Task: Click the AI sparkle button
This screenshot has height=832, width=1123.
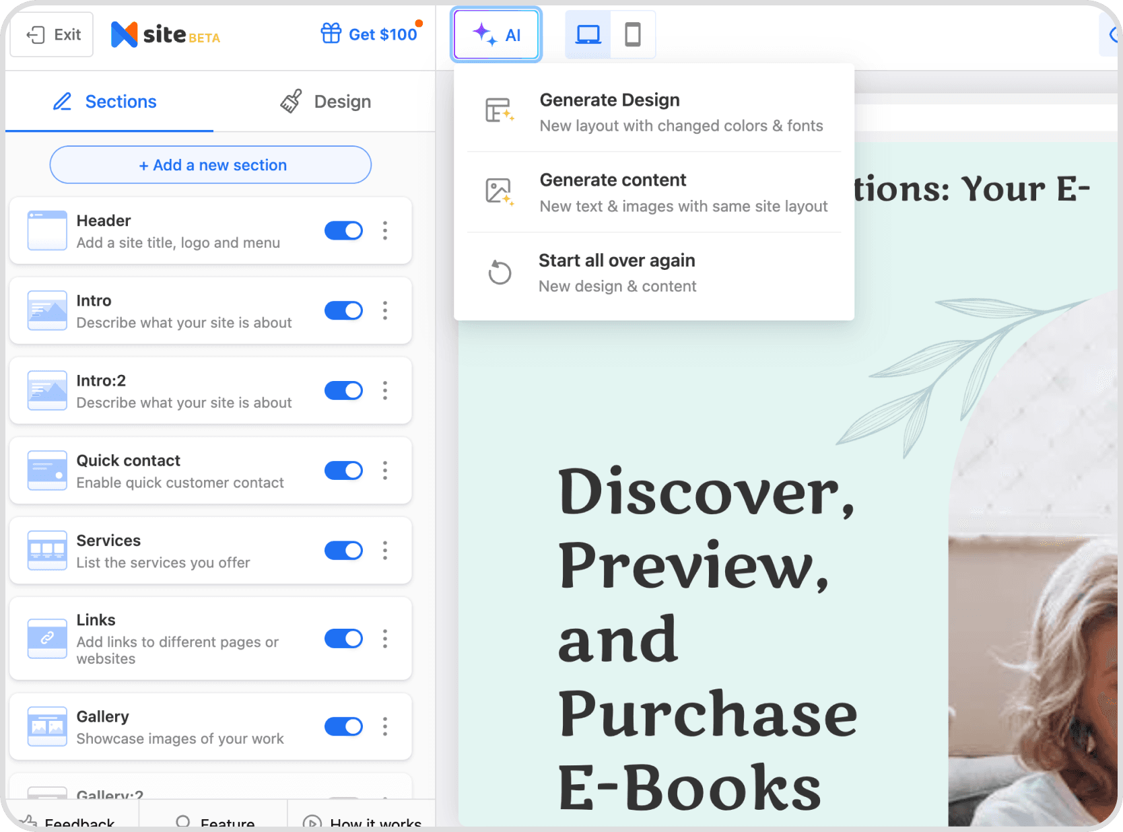Action: pyautogui.click(x=497, y=35)
